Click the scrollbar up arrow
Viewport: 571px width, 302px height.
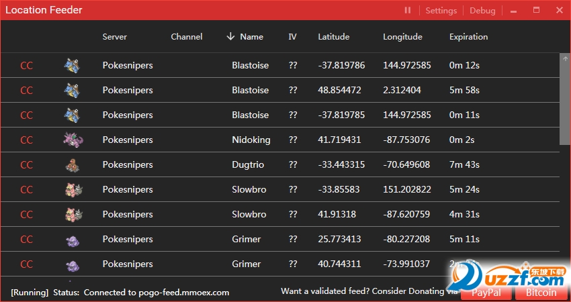click(565, 58)
